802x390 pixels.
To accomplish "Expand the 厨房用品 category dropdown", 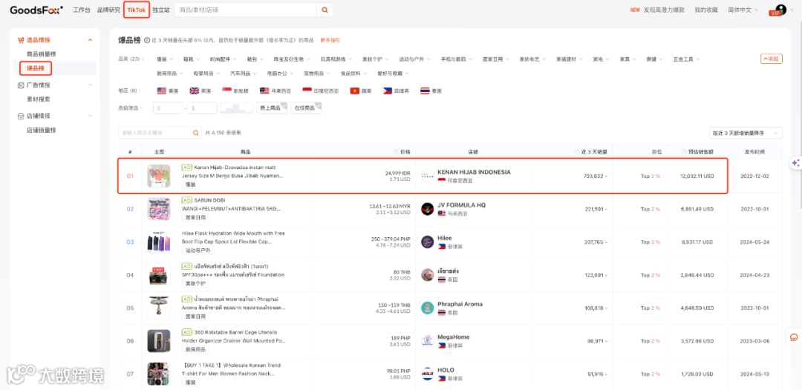I will click(170, 73).
